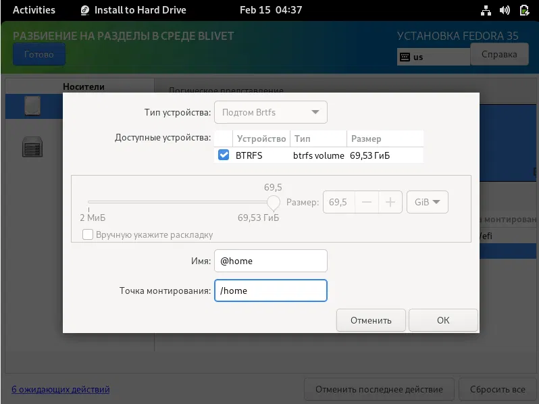Select the hard disk icon in Носители sidebar
Screen dimensions: 539x404
pos(32,106)
